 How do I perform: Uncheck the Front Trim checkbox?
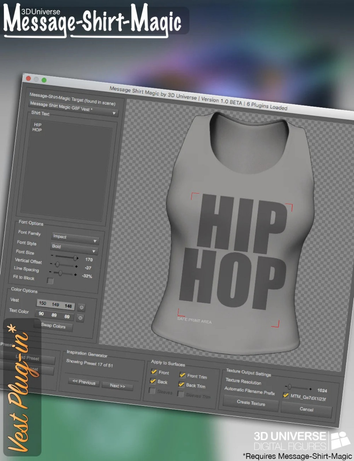[182, 375]
